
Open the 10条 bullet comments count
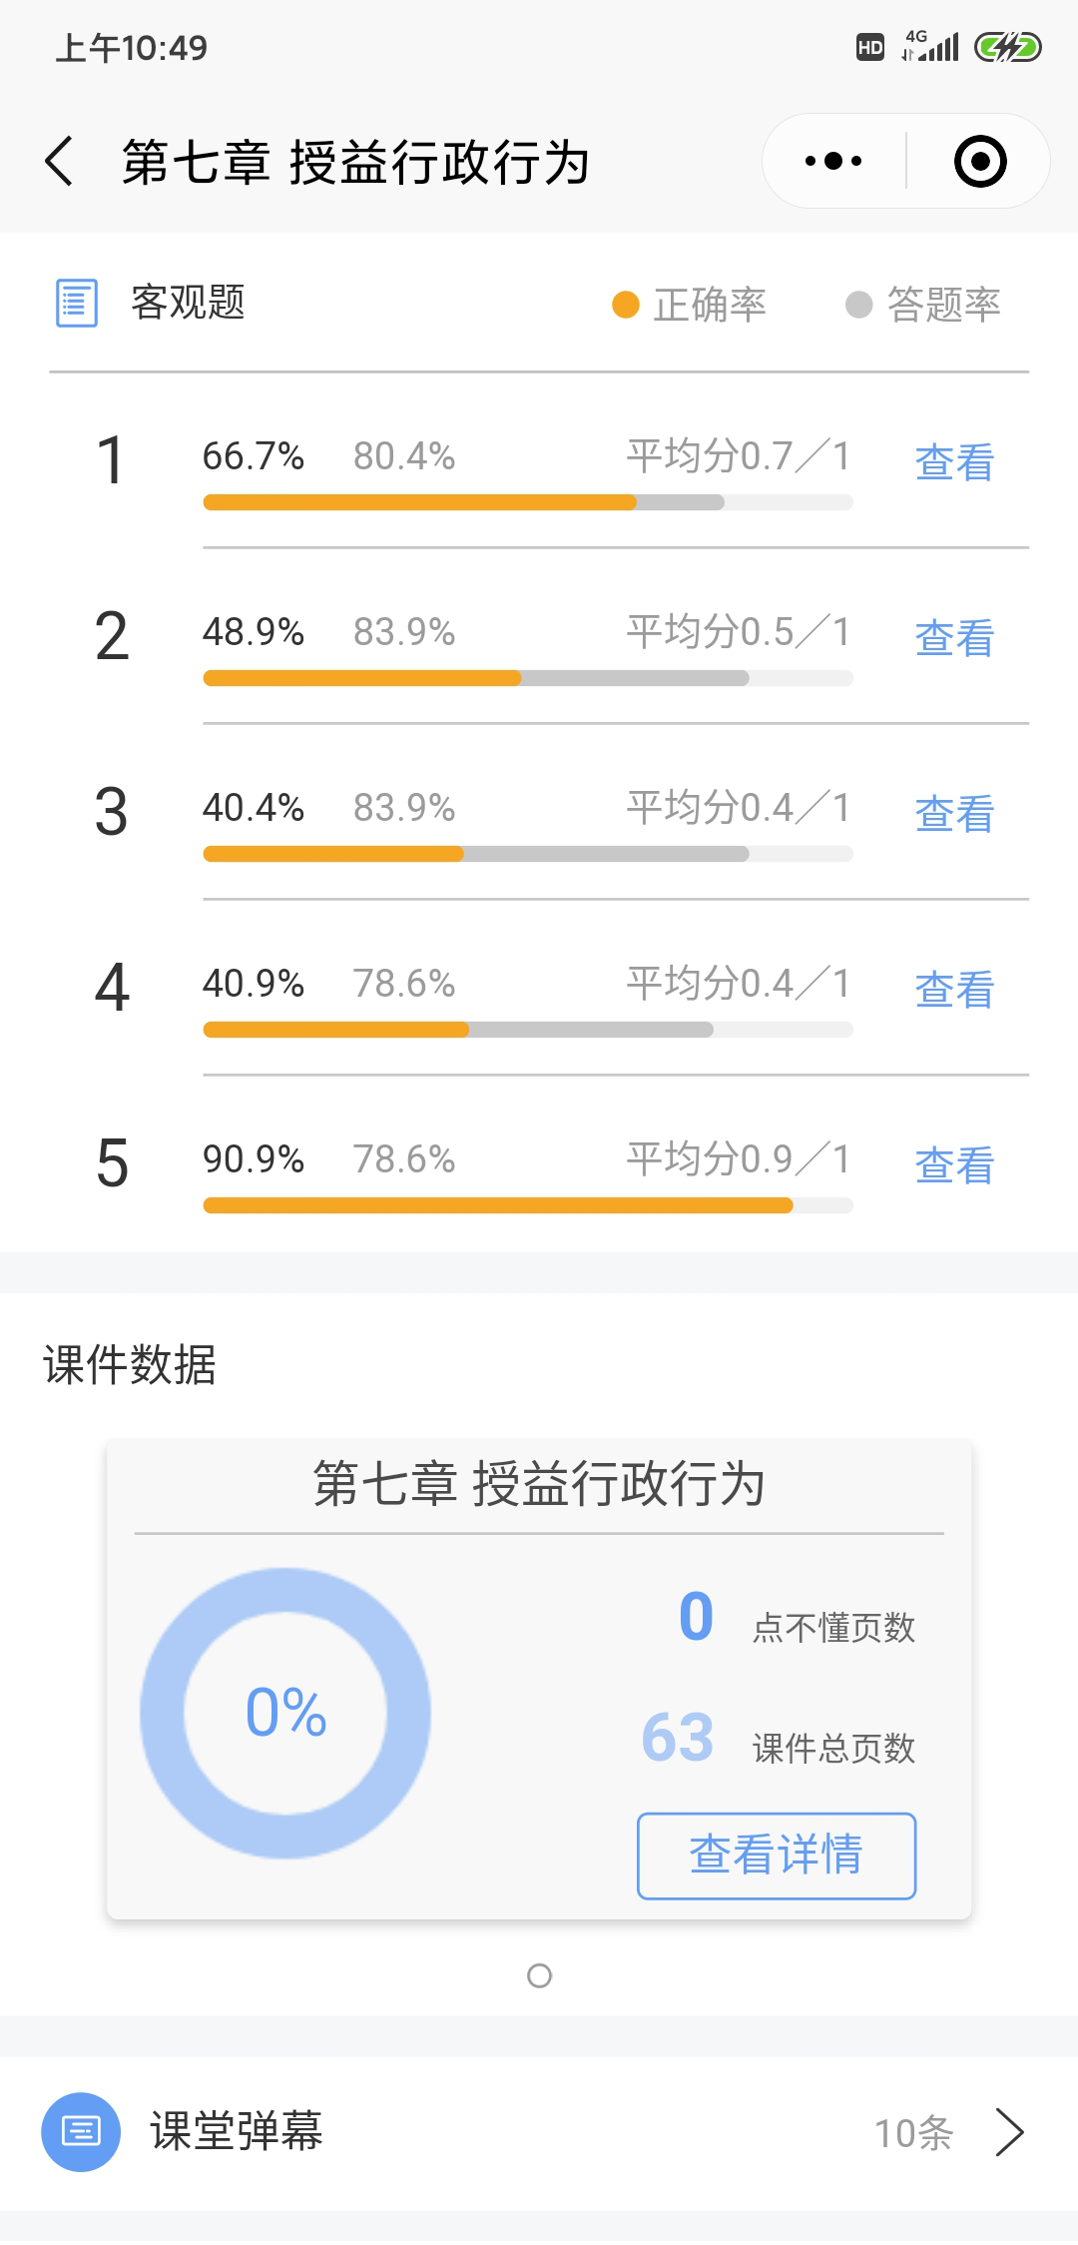913,2133
